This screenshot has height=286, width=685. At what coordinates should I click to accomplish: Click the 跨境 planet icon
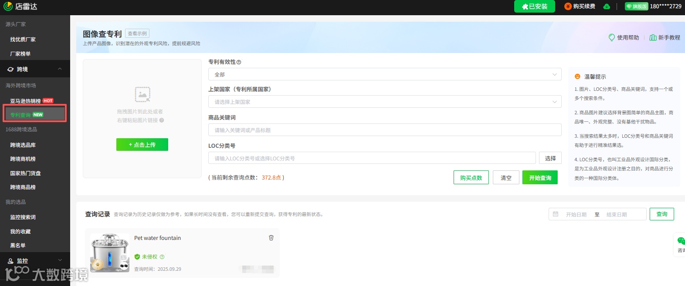pyautogui.click(x=10, y=69)
